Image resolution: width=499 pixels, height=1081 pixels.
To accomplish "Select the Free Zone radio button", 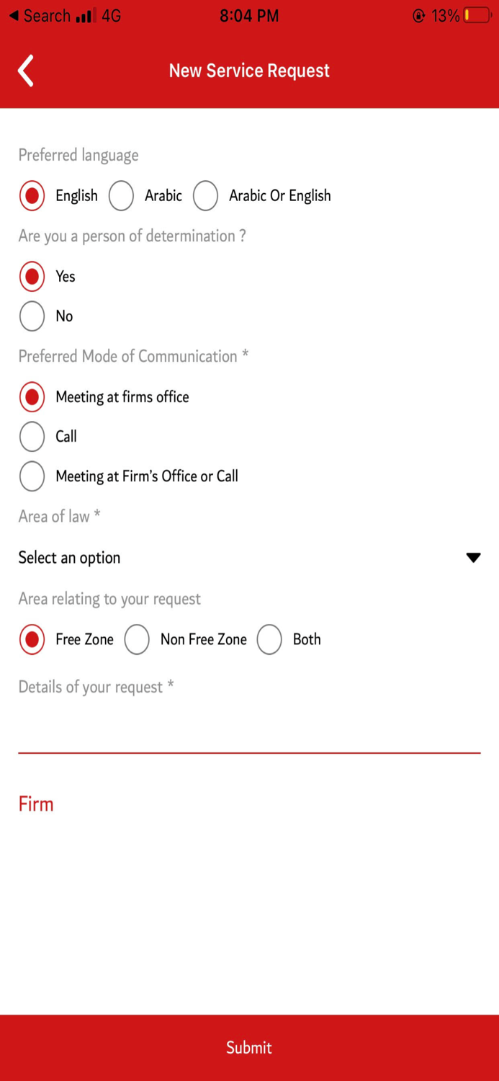I will pos(32,640).
